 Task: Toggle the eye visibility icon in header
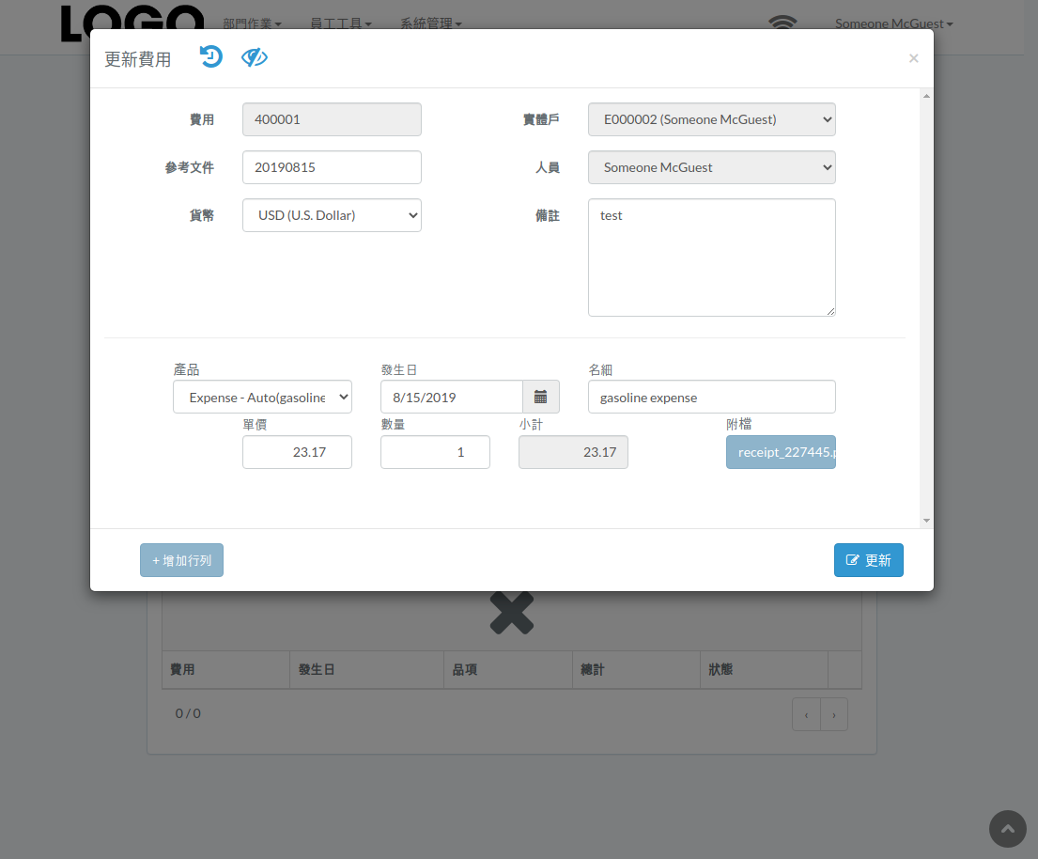(255, 57)
